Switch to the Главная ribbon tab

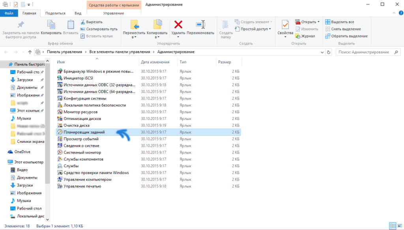pyautogui.click(x=29, y=13)
